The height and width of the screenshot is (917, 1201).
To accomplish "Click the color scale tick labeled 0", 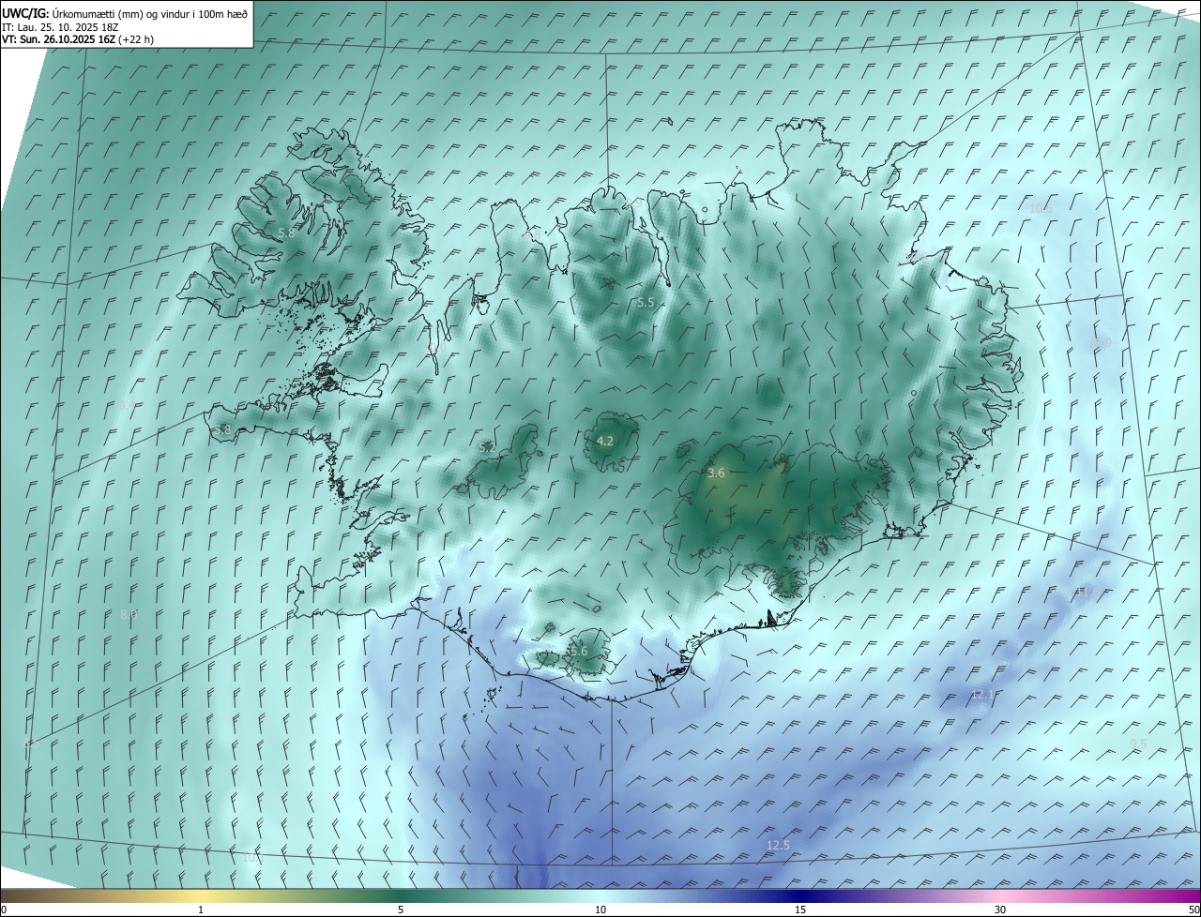I will [4, 909].
